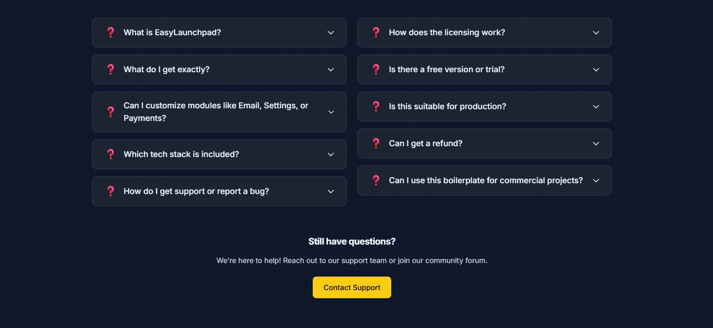Image resolution: width=713 pixels, height=328 pixels.
Task: Click question mark icon beside customize modules question
Action: (111, 111)
